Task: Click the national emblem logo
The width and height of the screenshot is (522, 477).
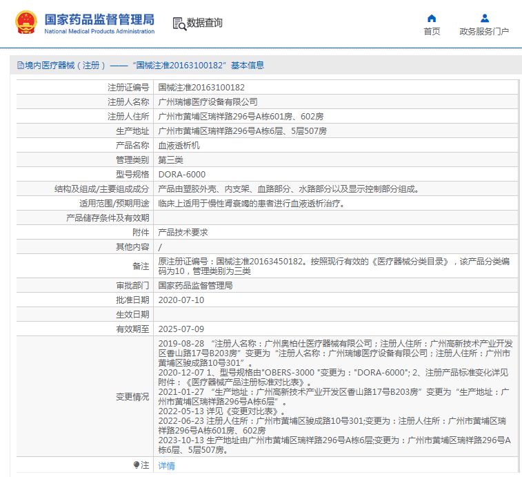Action: point(27,23)
